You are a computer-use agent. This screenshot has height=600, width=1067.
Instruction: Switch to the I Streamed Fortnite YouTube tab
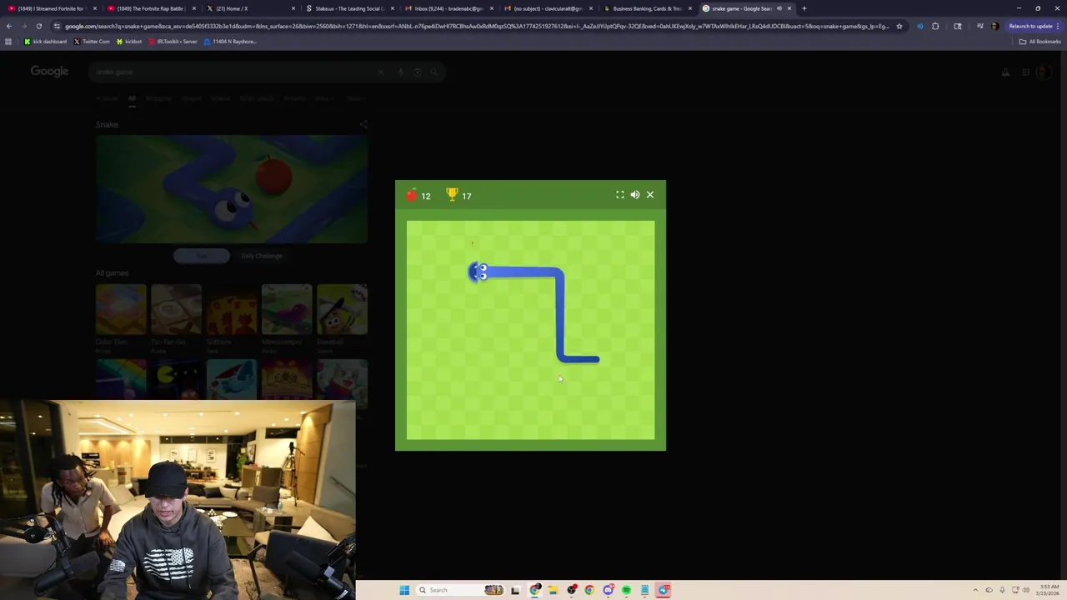coord(53,8)
